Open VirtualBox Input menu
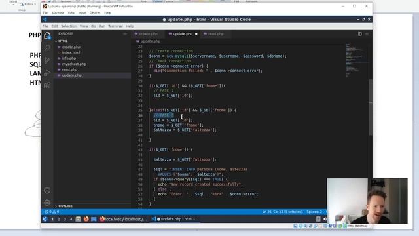 (x=82, y=13)
